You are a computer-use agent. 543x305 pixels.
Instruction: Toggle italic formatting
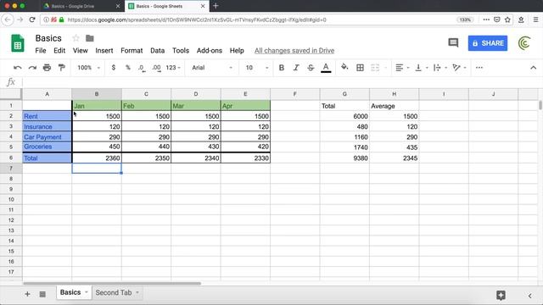296,68
